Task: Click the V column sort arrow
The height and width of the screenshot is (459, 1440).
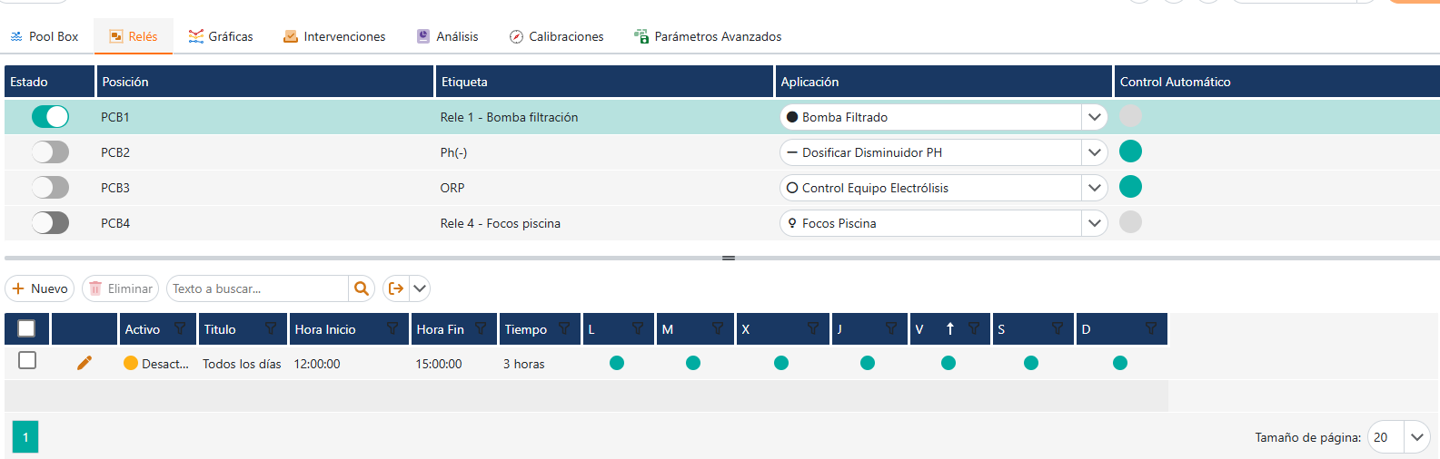Action: point(950,328)
